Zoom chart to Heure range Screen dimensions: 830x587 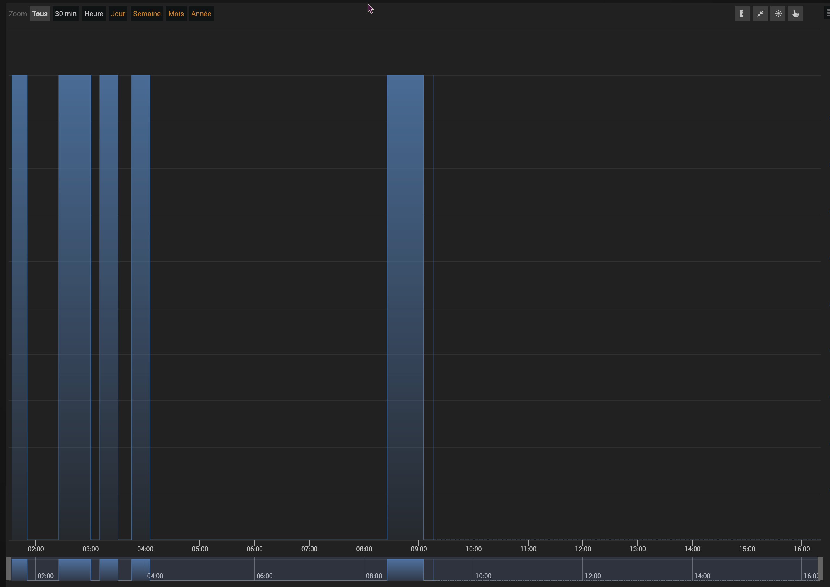click(x=94, y=14)
